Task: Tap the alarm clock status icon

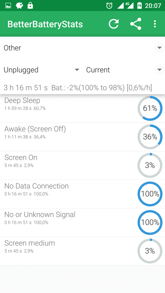Action: 109,6
